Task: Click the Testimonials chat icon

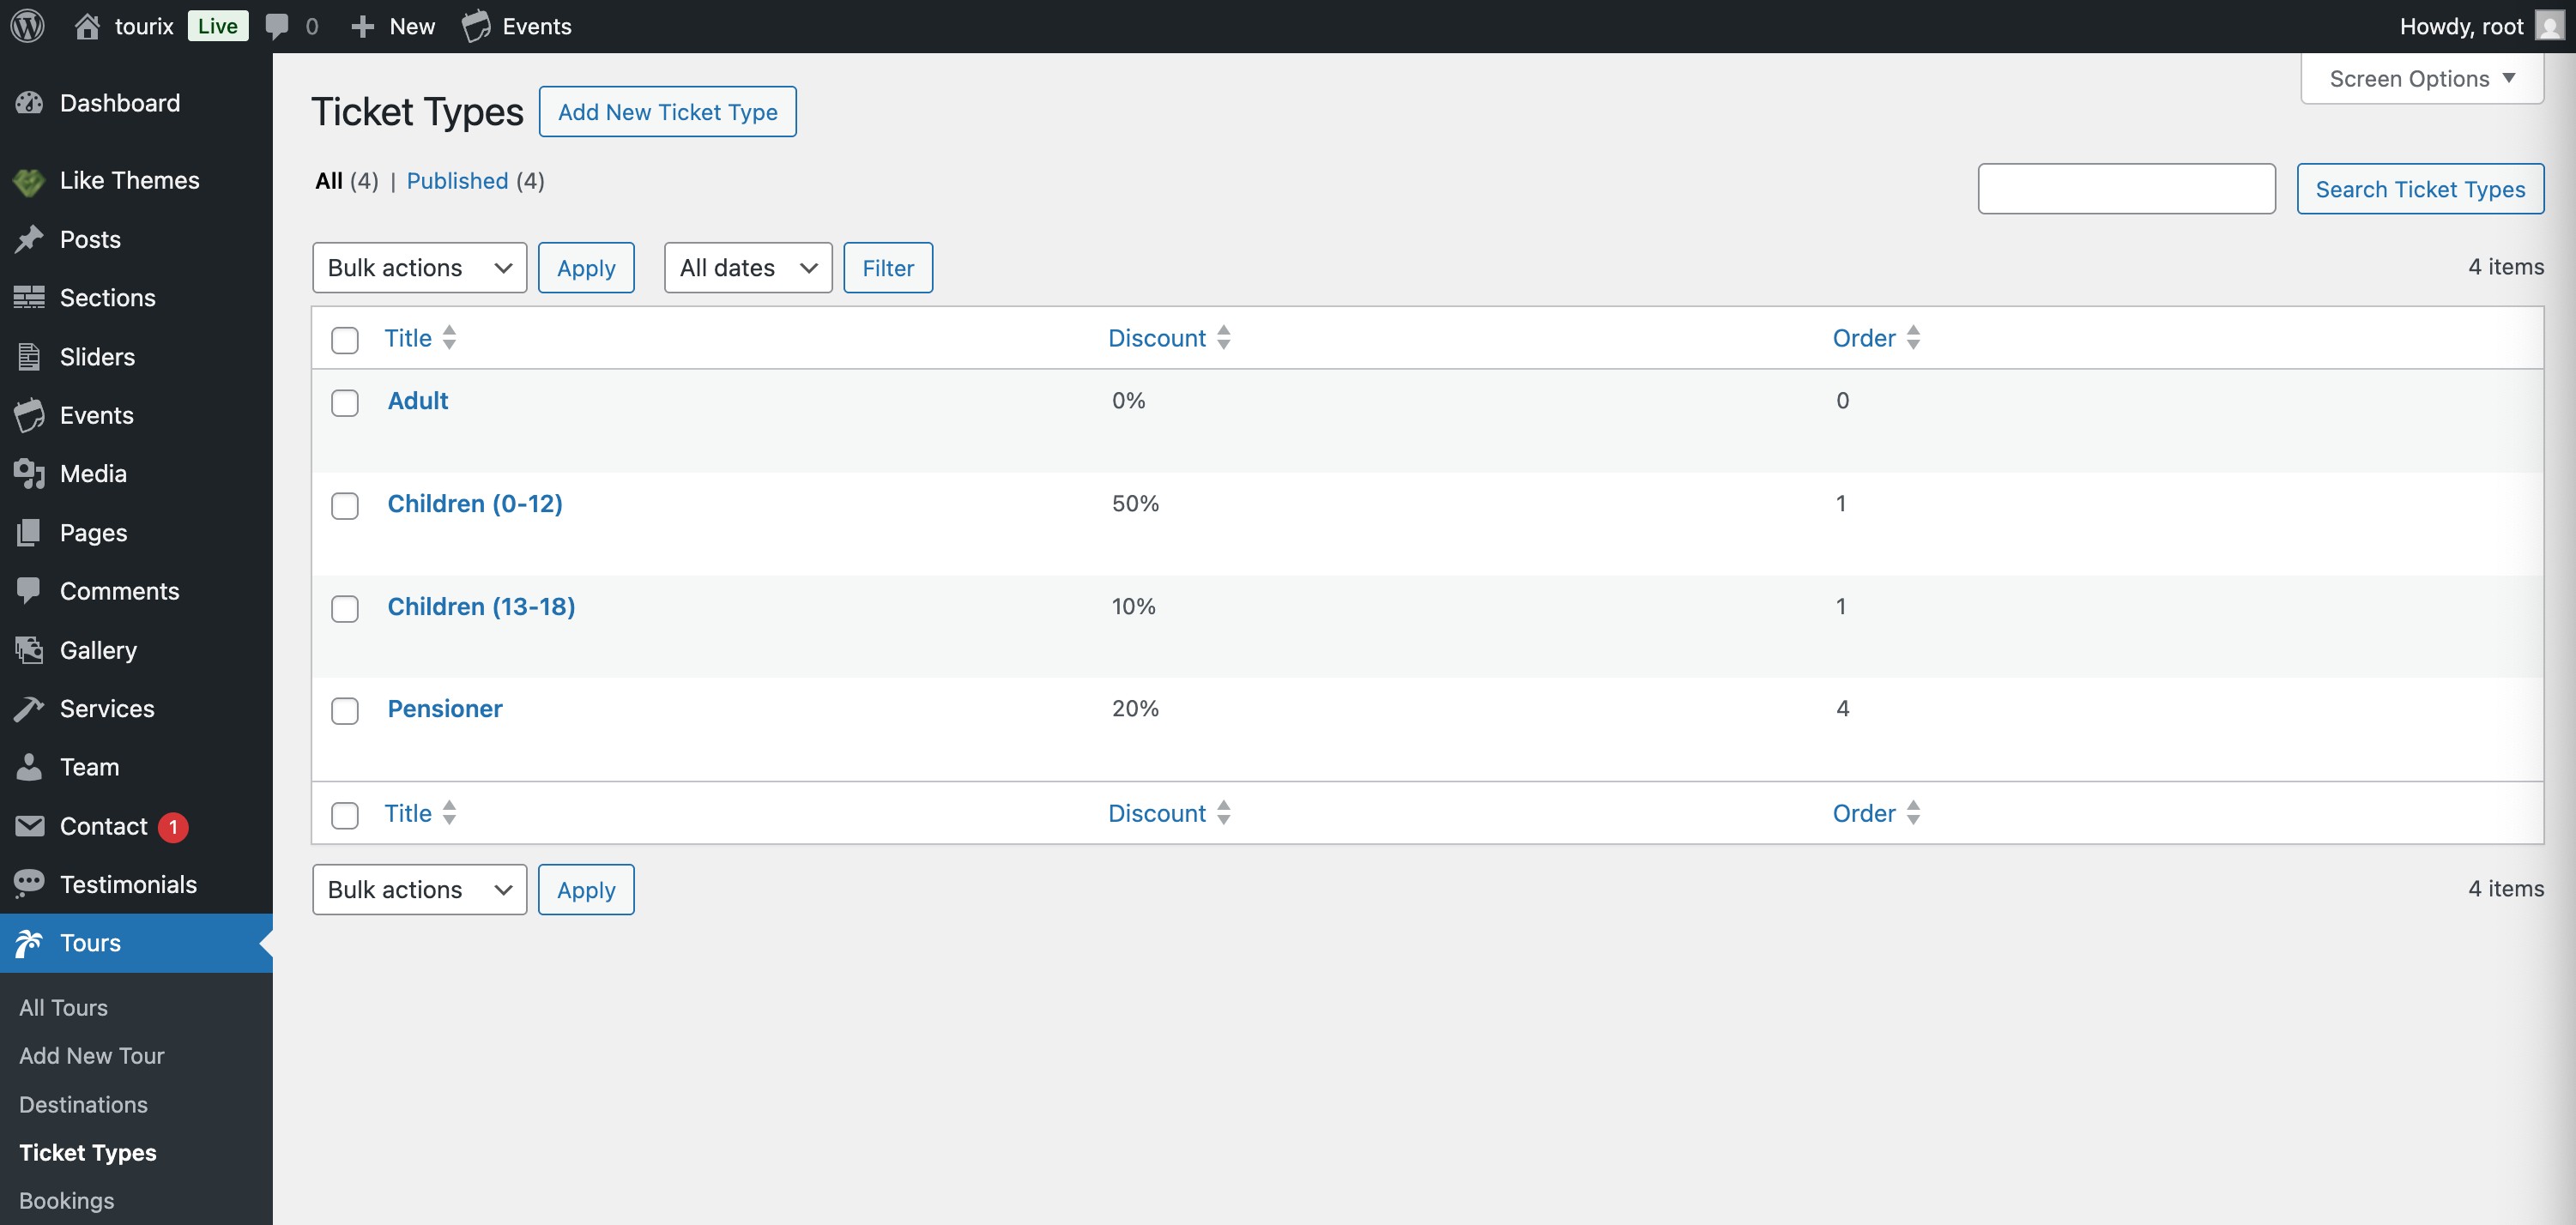Action: 29,884
